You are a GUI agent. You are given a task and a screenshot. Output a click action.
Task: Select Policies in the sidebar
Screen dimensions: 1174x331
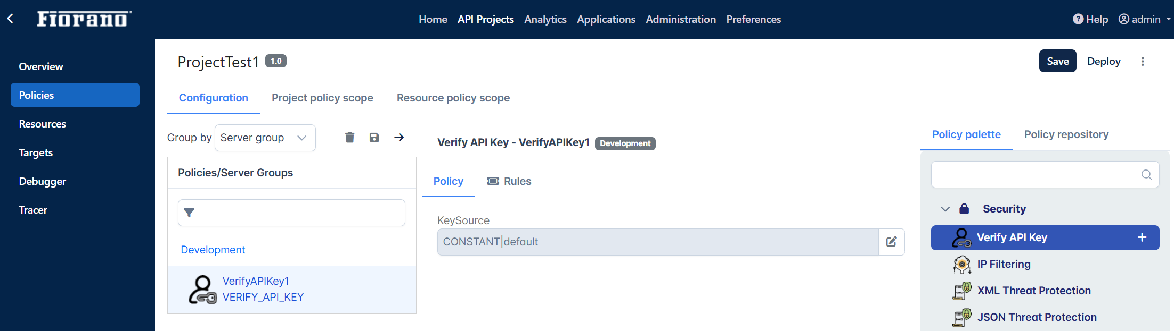tap(75, 95)
